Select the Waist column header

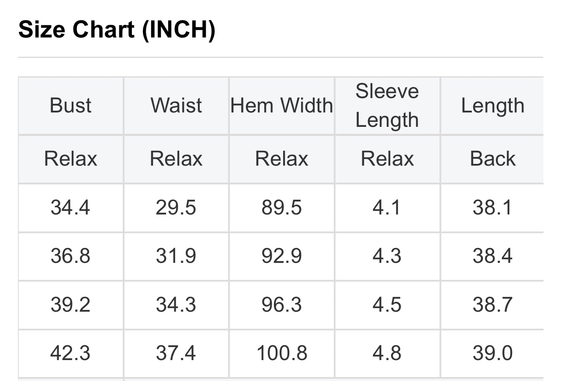[177, 105]
